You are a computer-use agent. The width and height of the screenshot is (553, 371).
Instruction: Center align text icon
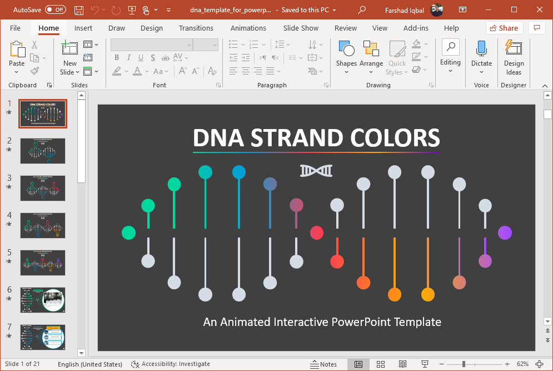click(x=246, y=71)
